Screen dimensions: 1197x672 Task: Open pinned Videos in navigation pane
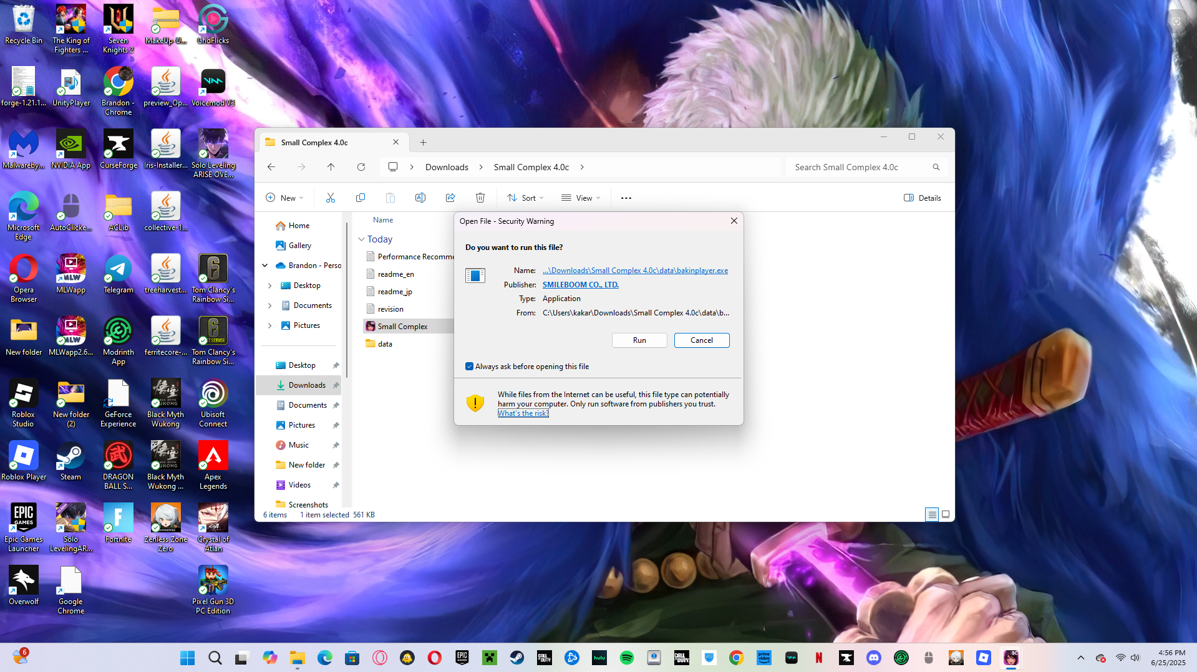tap(299, 485)
